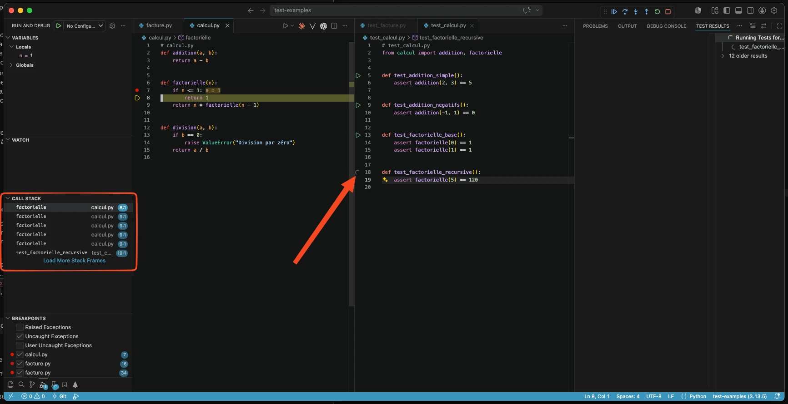Select the Test Results tab
788x404 pixels.
[x=712, y=26]
